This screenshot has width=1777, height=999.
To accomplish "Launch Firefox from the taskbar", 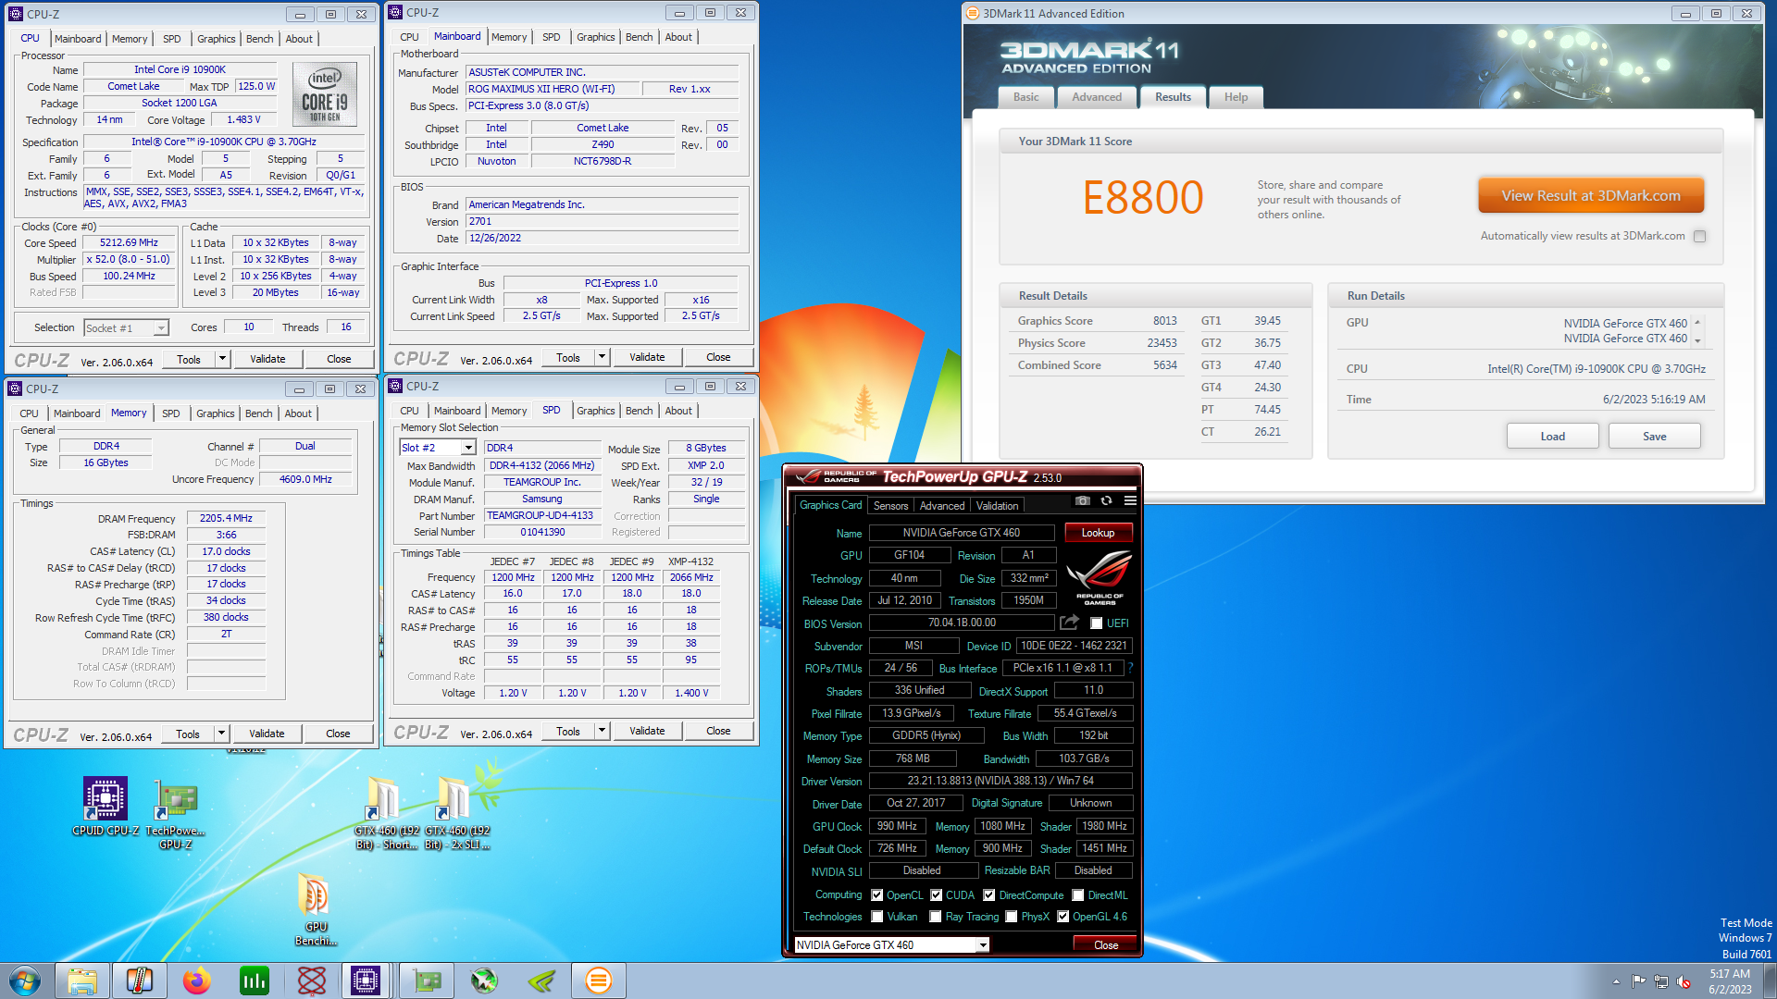I will click(197, 980).
